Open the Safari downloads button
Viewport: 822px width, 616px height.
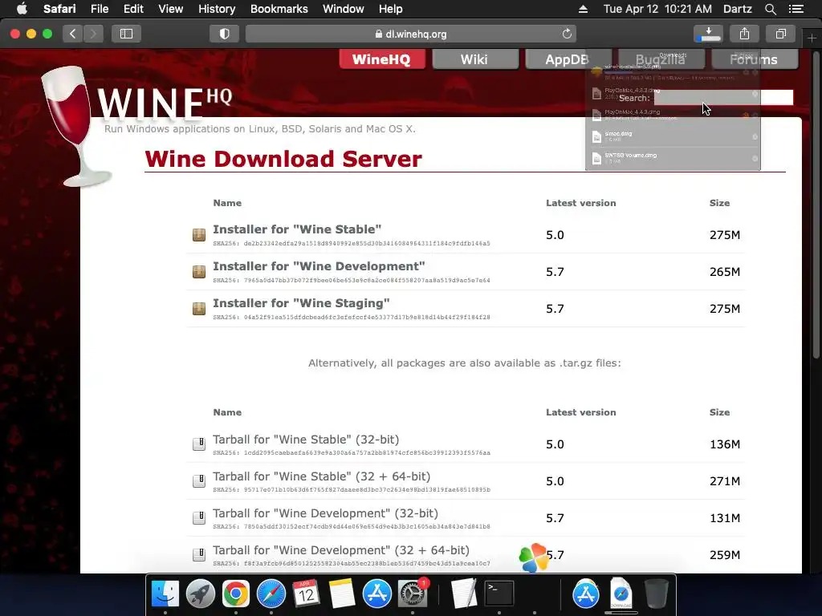click(709, 34)
